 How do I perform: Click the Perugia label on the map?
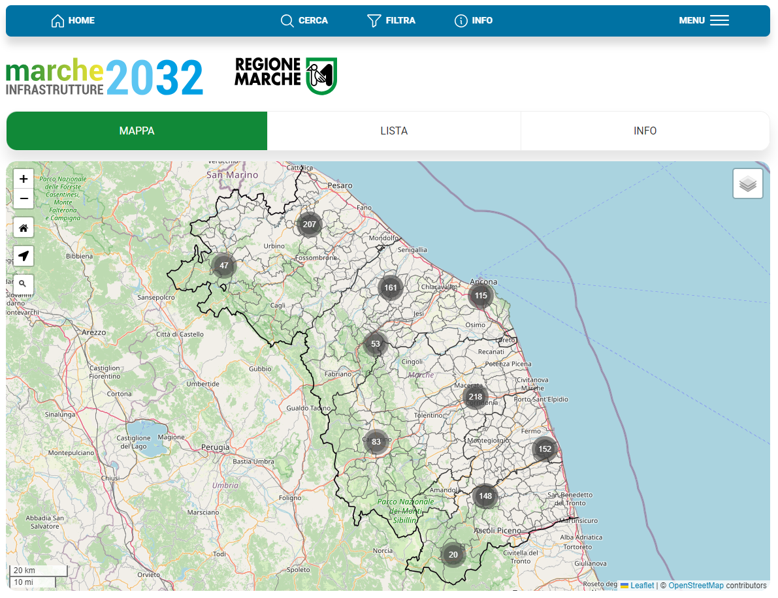pyautogui.click(x=216, y=447)
